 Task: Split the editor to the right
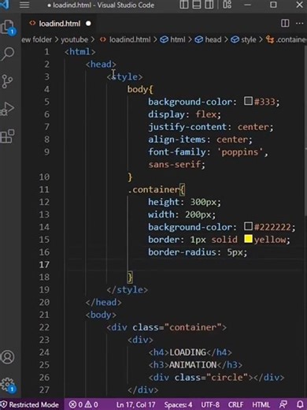point(285,23)
